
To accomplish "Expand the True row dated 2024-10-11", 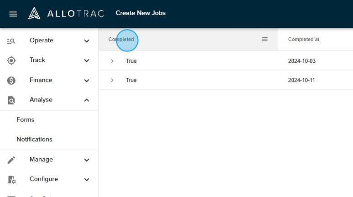I will 112,80.
